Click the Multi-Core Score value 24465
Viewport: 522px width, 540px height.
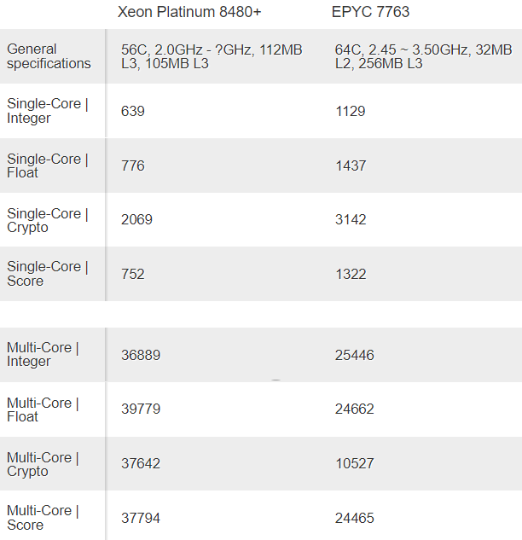coord(355,518)
